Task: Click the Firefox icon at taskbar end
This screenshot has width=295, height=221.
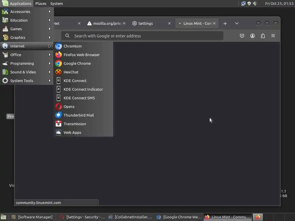Action: click(258, 217)
